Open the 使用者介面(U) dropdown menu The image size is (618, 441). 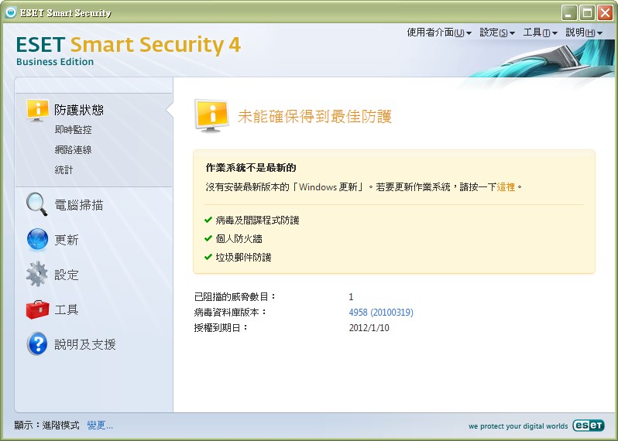(x=438, y=32)
